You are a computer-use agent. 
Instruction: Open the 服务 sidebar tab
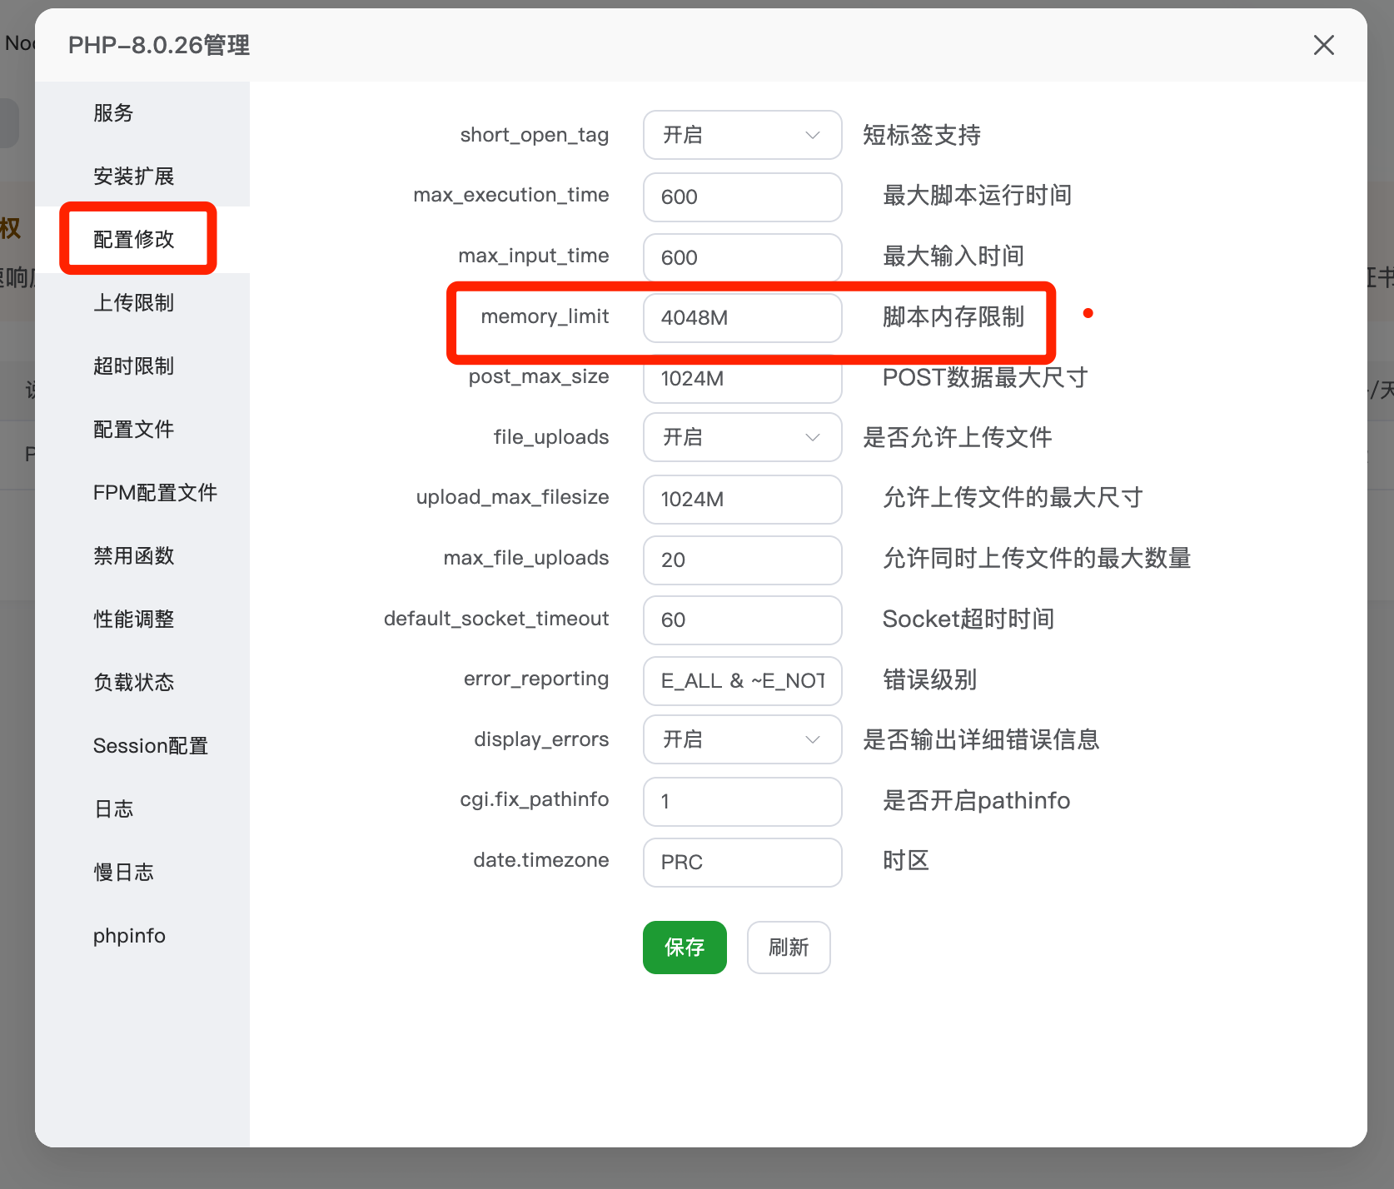(x=114, y=113)
